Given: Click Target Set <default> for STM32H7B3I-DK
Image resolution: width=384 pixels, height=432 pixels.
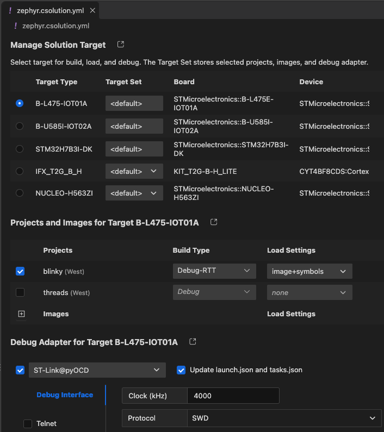Looking at the screenshot, I should pyautogui.click(x=134, y=149).
